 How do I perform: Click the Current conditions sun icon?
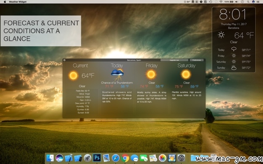click(73, 75)
